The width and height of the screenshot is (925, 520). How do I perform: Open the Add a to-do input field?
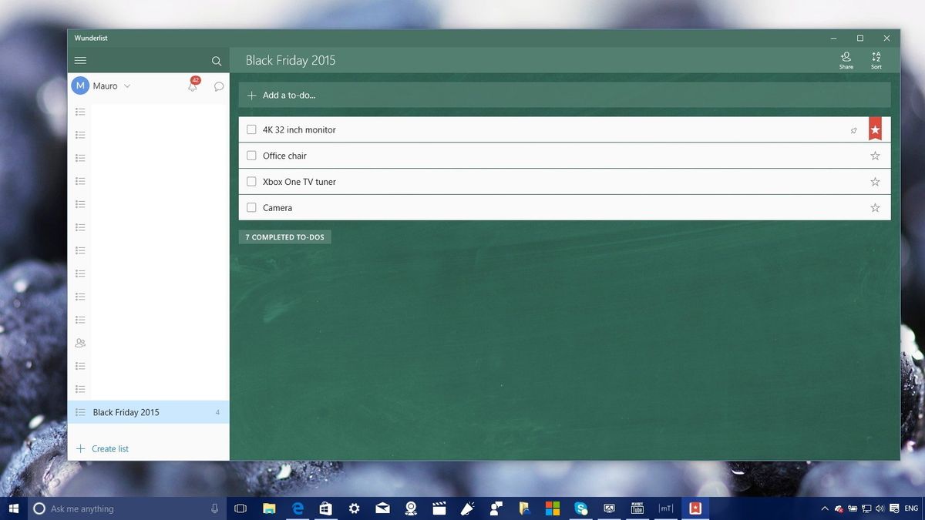288,95
